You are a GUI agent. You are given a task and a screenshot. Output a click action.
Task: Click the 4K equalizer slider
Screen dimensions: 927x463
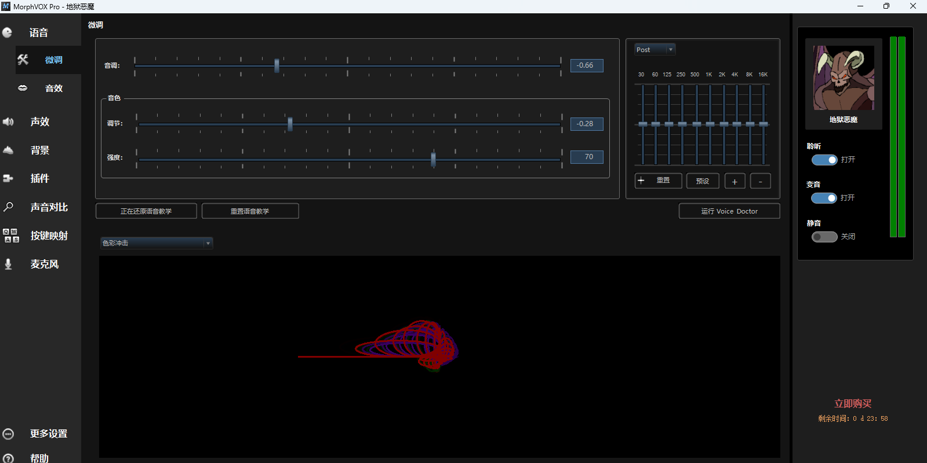(x=737, y=124)
